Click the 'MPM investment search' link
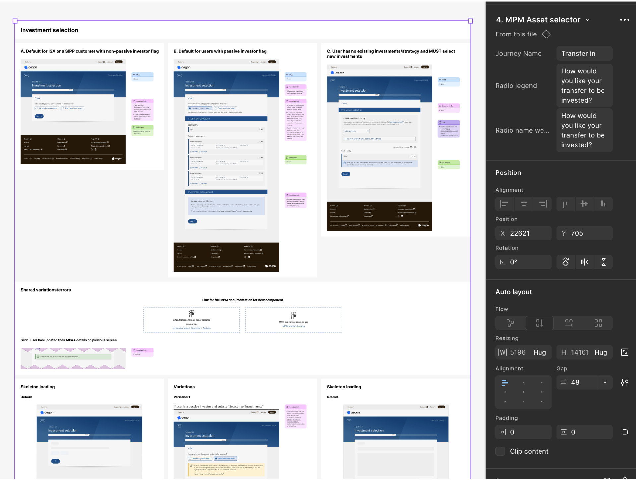The image size is (636, 481). coord(293,326)
